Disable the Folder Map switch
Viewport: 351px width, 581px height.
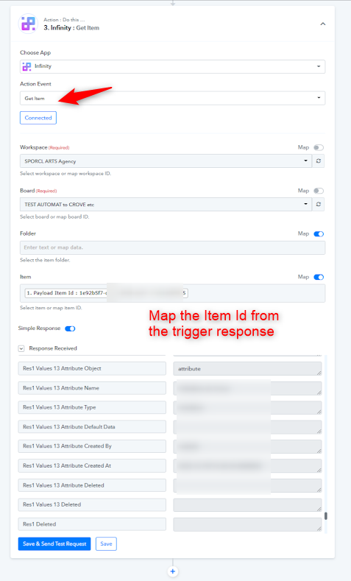coord(319,234)
